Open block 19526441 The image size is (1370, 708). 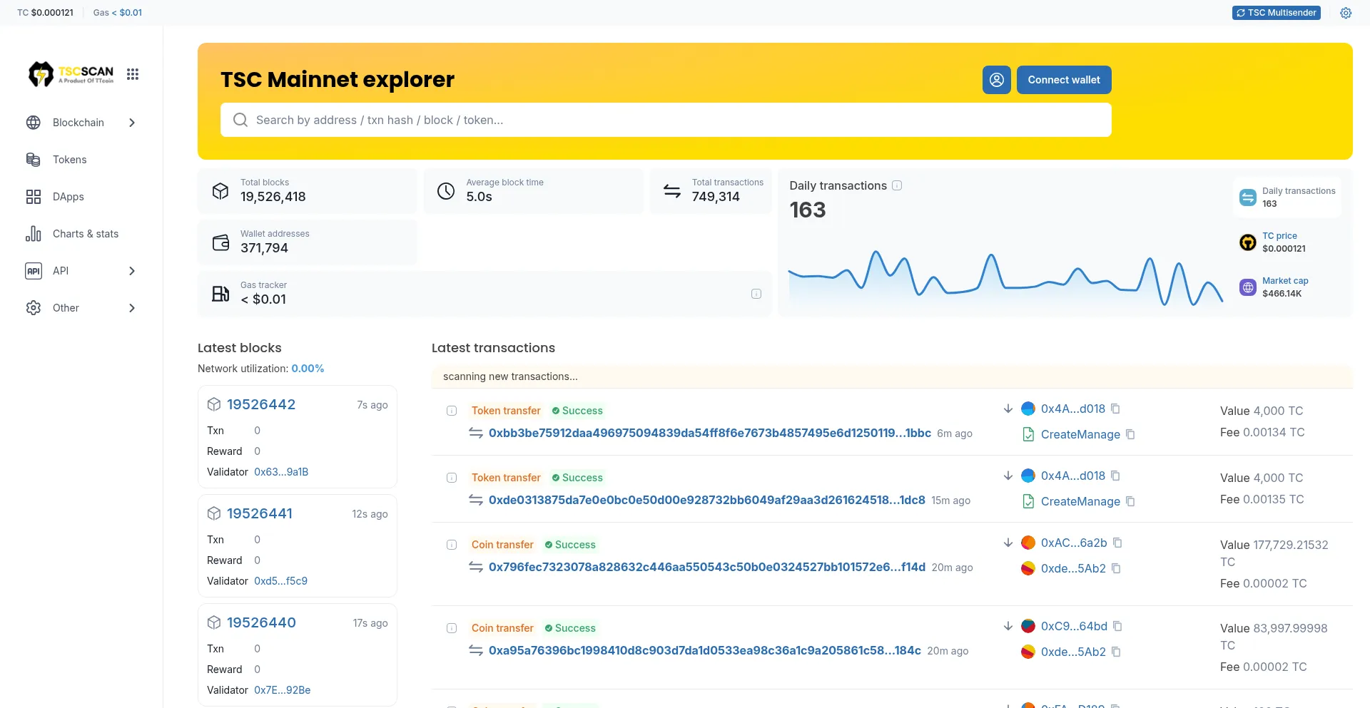(x=260, y=513)
